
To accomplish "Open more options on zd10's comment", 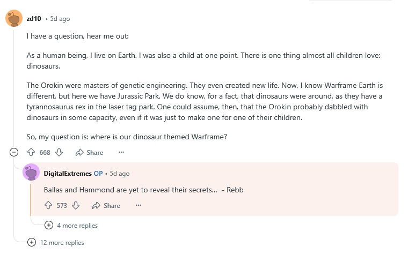I will 121,152.
